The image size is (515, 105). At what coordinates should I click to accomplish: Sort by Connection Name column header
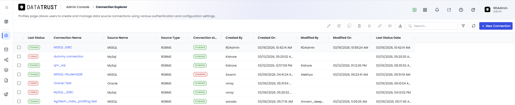[x=67, y=38]
